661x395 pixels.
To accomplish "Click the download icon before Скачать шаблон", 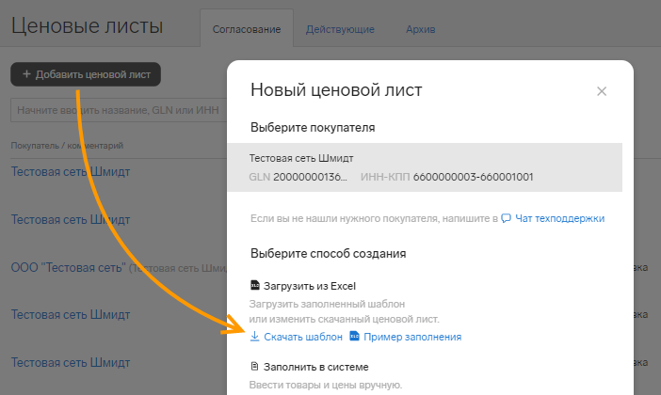I will (254, 336).
